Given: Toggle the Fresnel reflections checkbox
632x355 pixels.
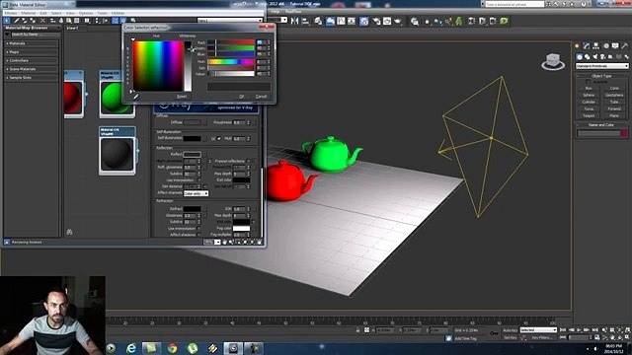Looking at the screenshot, I should point(249,161).
